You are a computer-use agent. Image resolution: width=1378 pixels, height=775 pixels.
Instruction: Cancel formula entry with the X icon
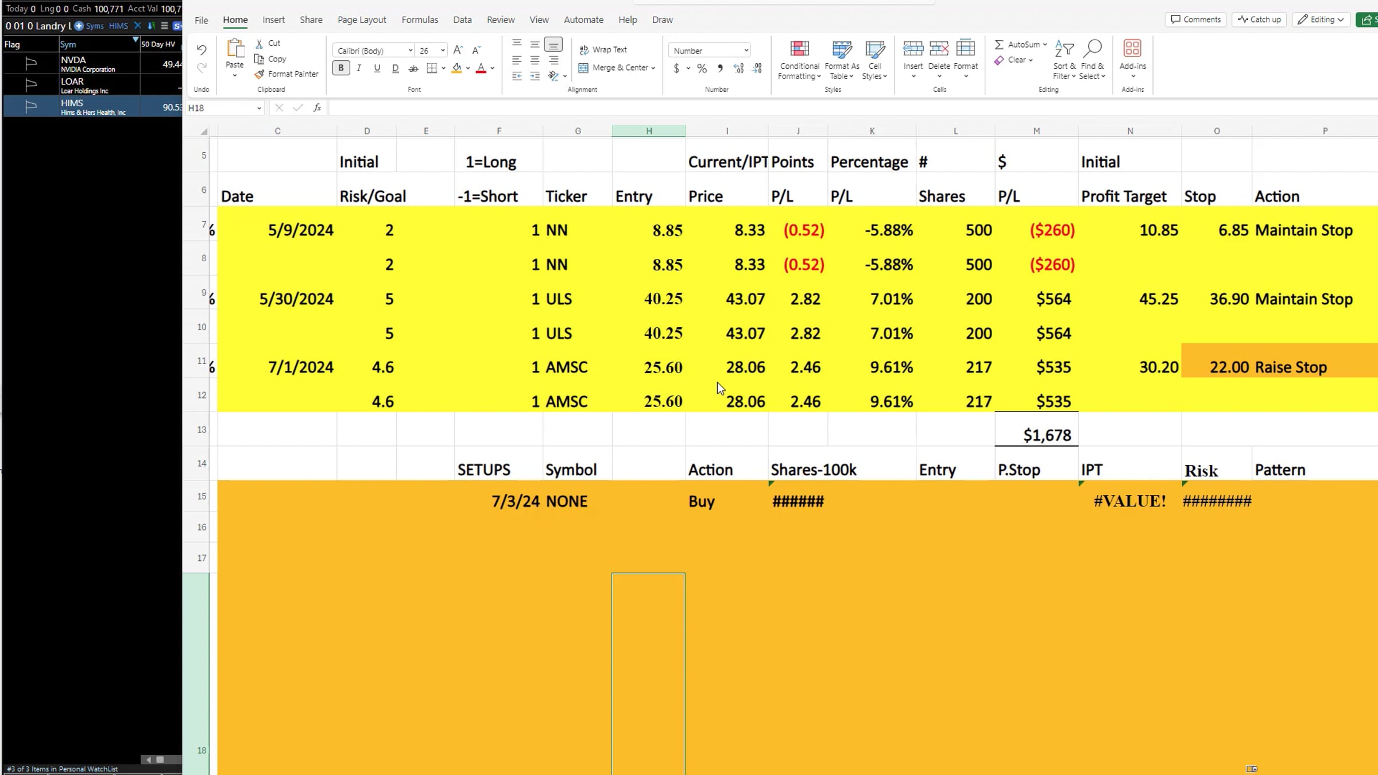point(279,108)
